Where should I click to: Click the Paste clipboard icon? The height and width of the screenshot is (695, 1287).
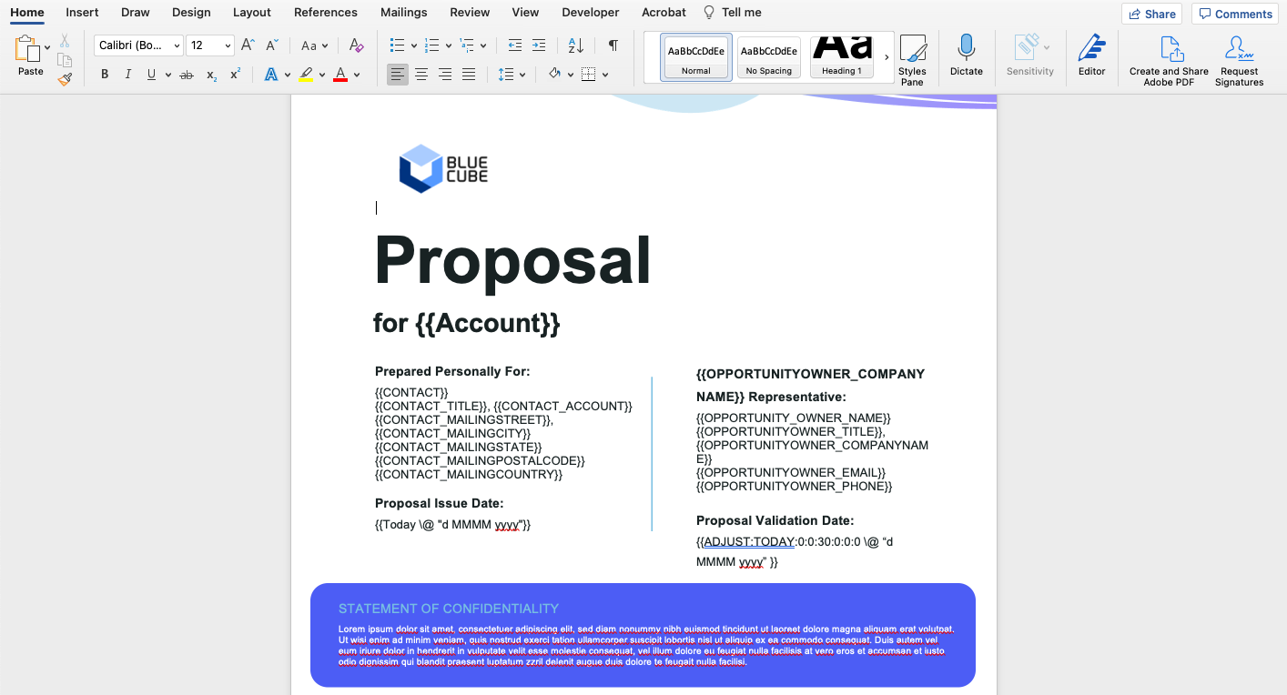click(28, 49)
